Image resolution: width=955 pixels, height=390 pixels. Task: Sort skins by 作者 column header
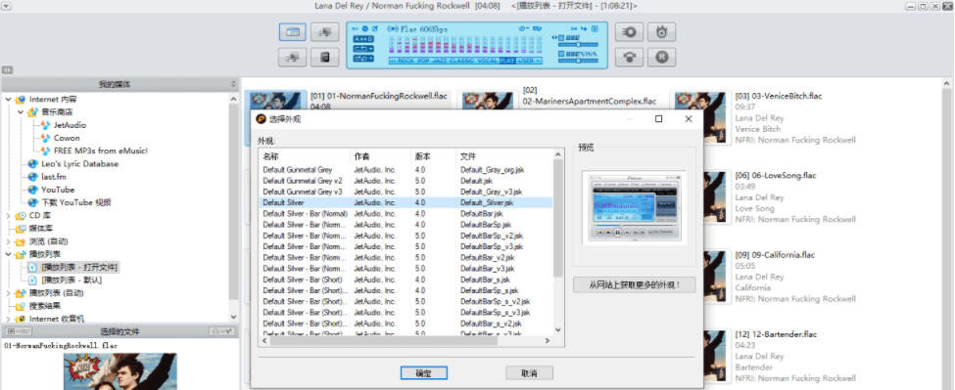(381, 156)
